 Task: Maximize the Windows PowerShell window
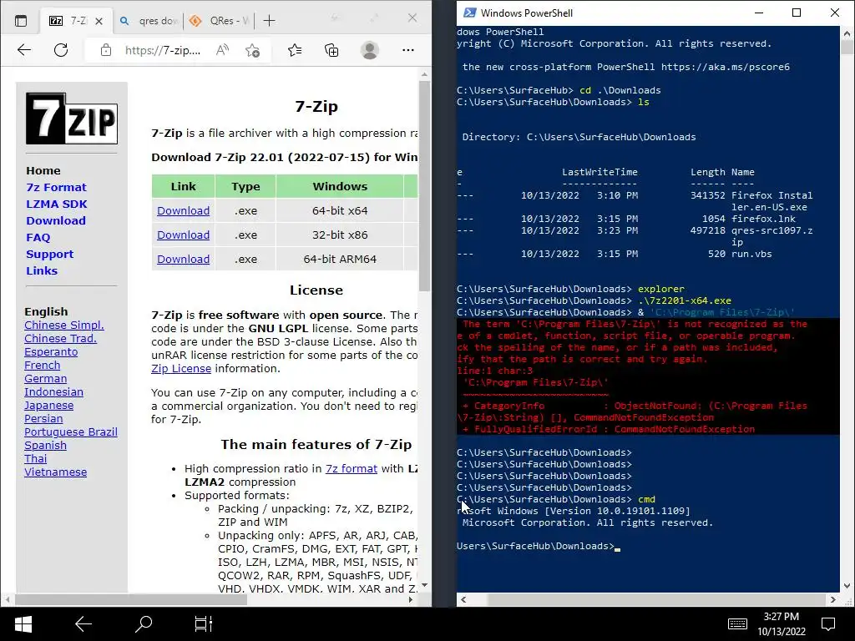click(x=796, y=13)
